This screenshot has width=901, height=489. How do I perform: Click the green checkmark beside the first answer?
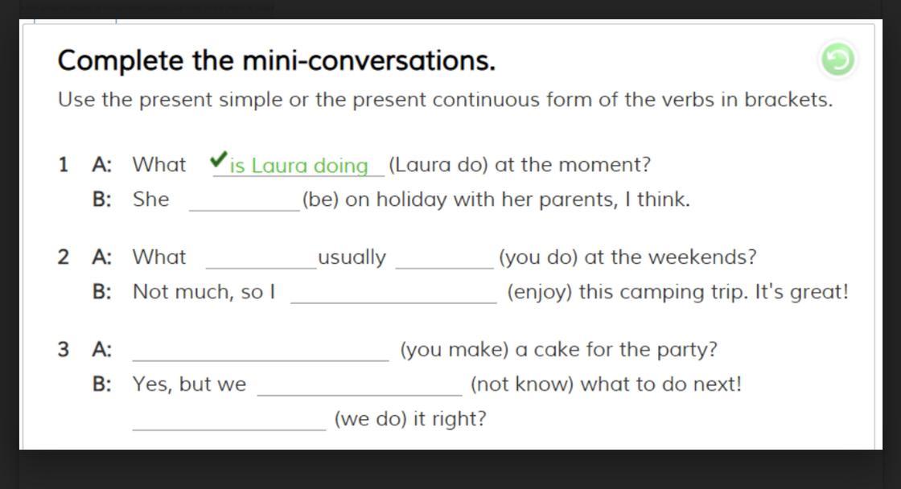coord(218,160)
